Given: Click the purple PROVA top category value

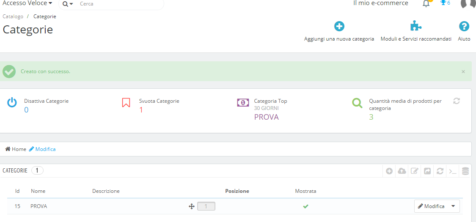Looking at the screenshot, I should [x=266, y=117].
